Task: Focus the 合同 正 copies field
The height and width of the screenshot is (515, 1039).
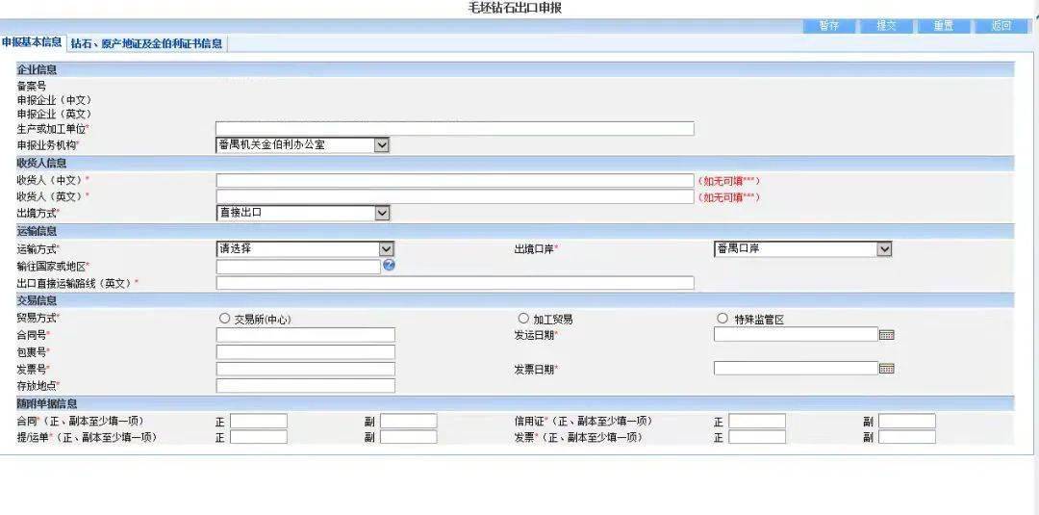Action: click(x=259, y=421)
